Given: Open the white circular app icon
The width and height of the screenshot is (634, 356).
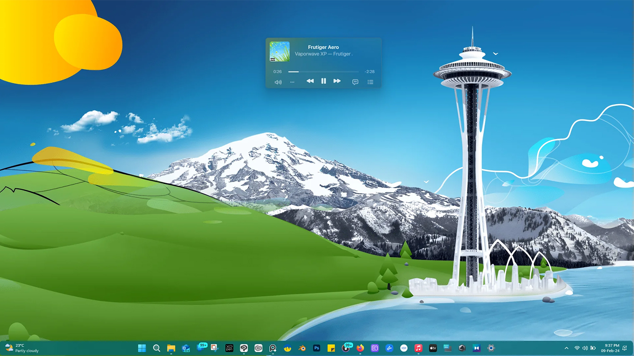Looking at the screenshot, I should tap(404, 348).
